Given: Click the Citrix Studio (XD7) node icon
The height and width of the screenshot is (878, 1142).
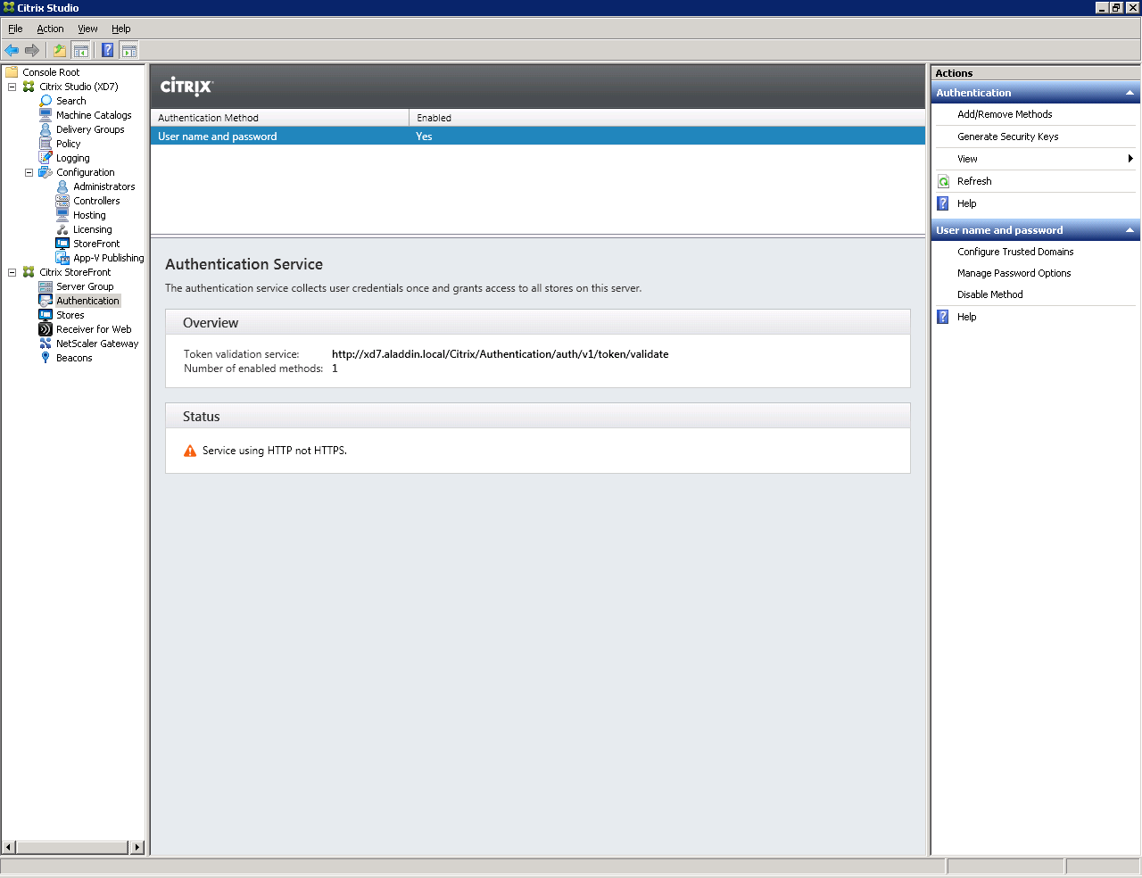Looking at the screenshot, I should tap(29, 87).
